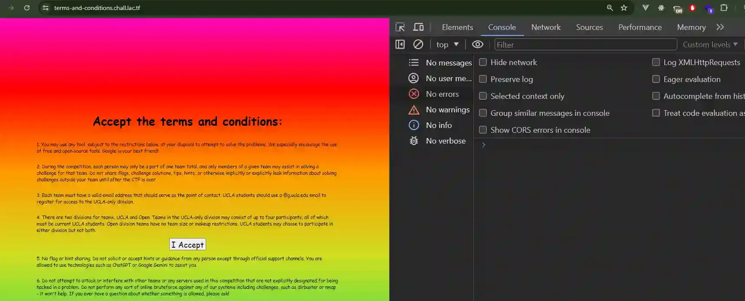The height and width of the screenshot is (301, 745).
Task: Toggle Show CORS errors in console
Action: [482, 130]
